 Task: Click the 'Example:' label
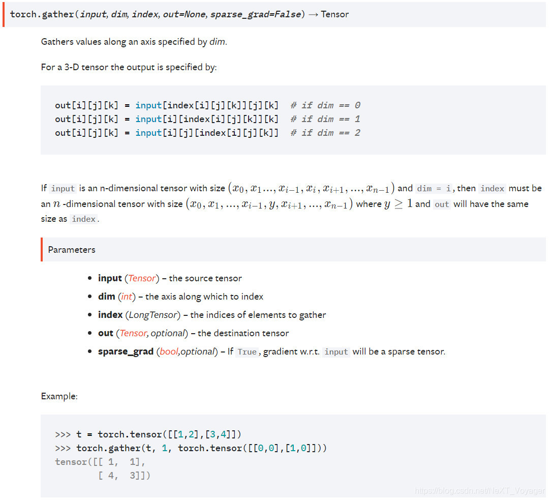[x=59, y=396]
